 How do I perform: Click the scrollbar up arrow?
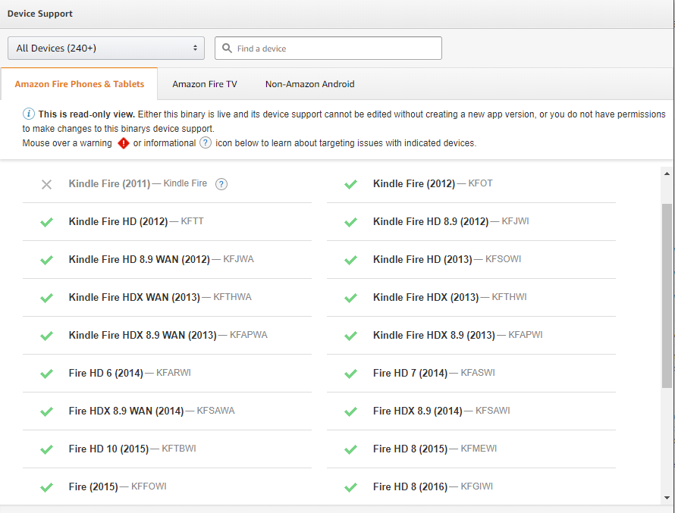point(667,174)
